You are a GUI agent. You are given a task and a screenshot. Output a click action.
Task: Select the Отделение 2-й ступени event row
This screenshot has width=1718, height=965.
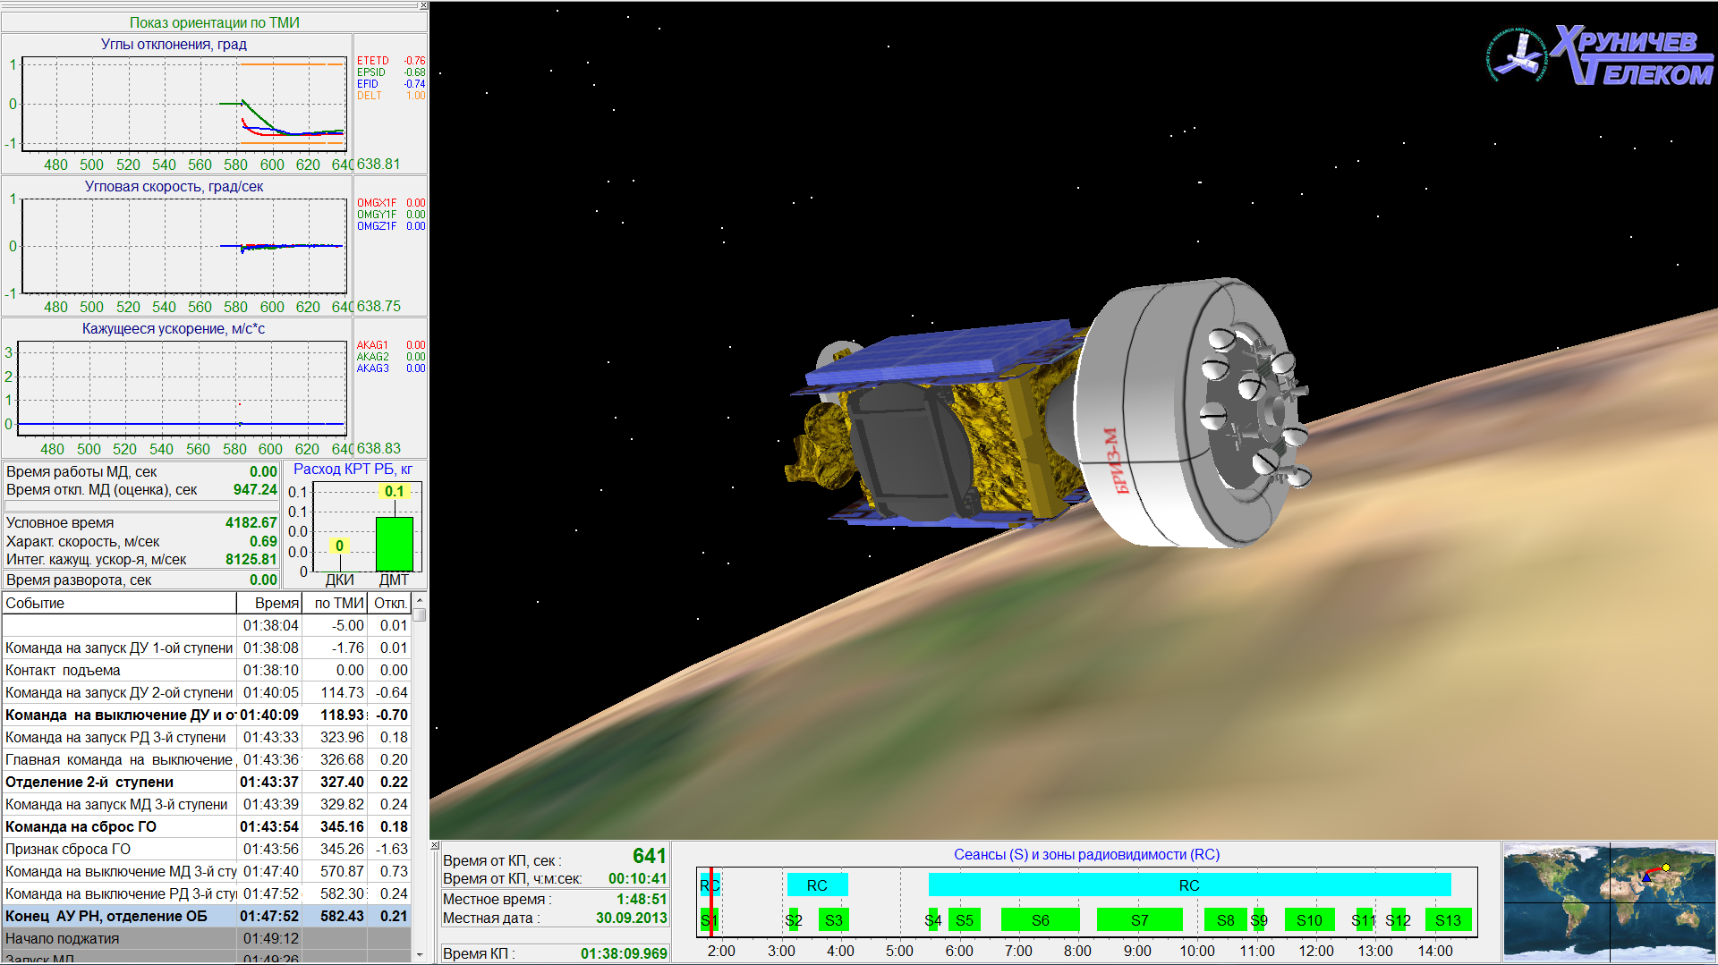[119, 782]
